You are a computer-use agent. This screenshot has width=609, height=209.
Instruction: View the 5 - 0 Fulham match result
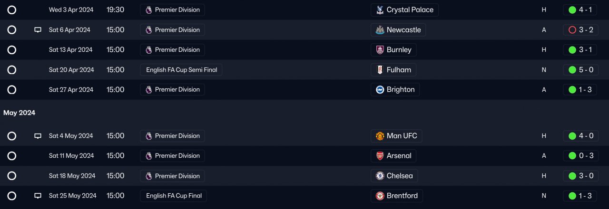click(580, 70)
